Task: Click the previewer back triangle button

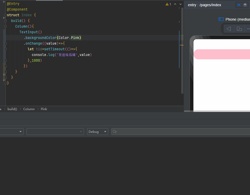Action: coord(229,29)
